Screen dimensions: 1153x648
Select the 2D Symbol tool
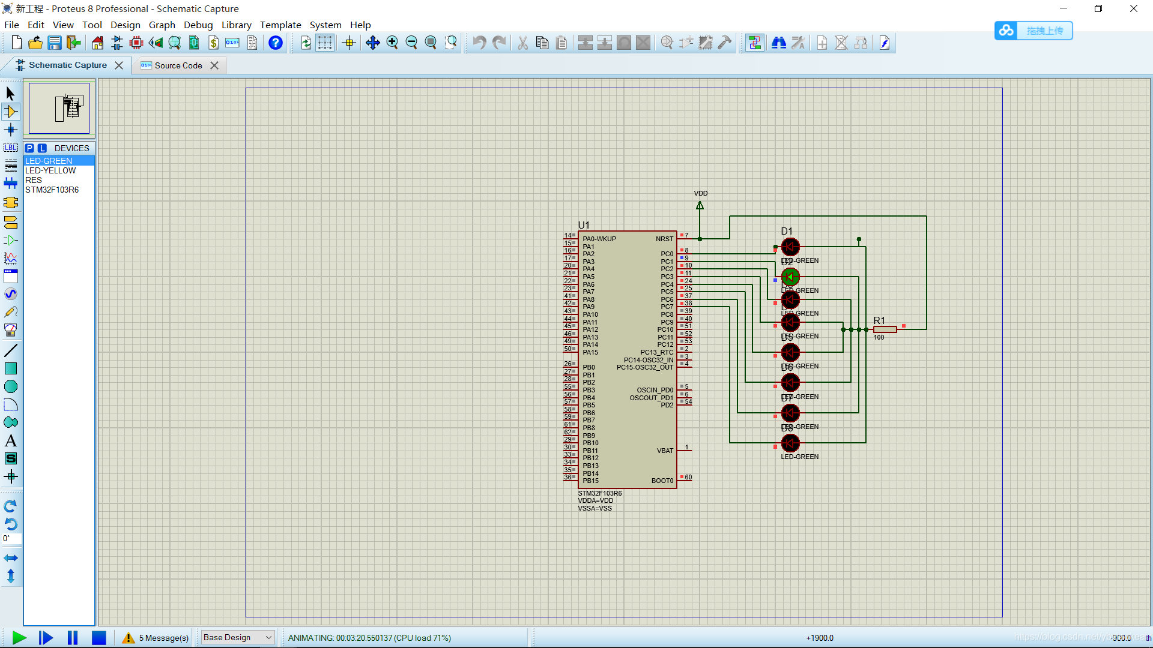coord(10,458)
